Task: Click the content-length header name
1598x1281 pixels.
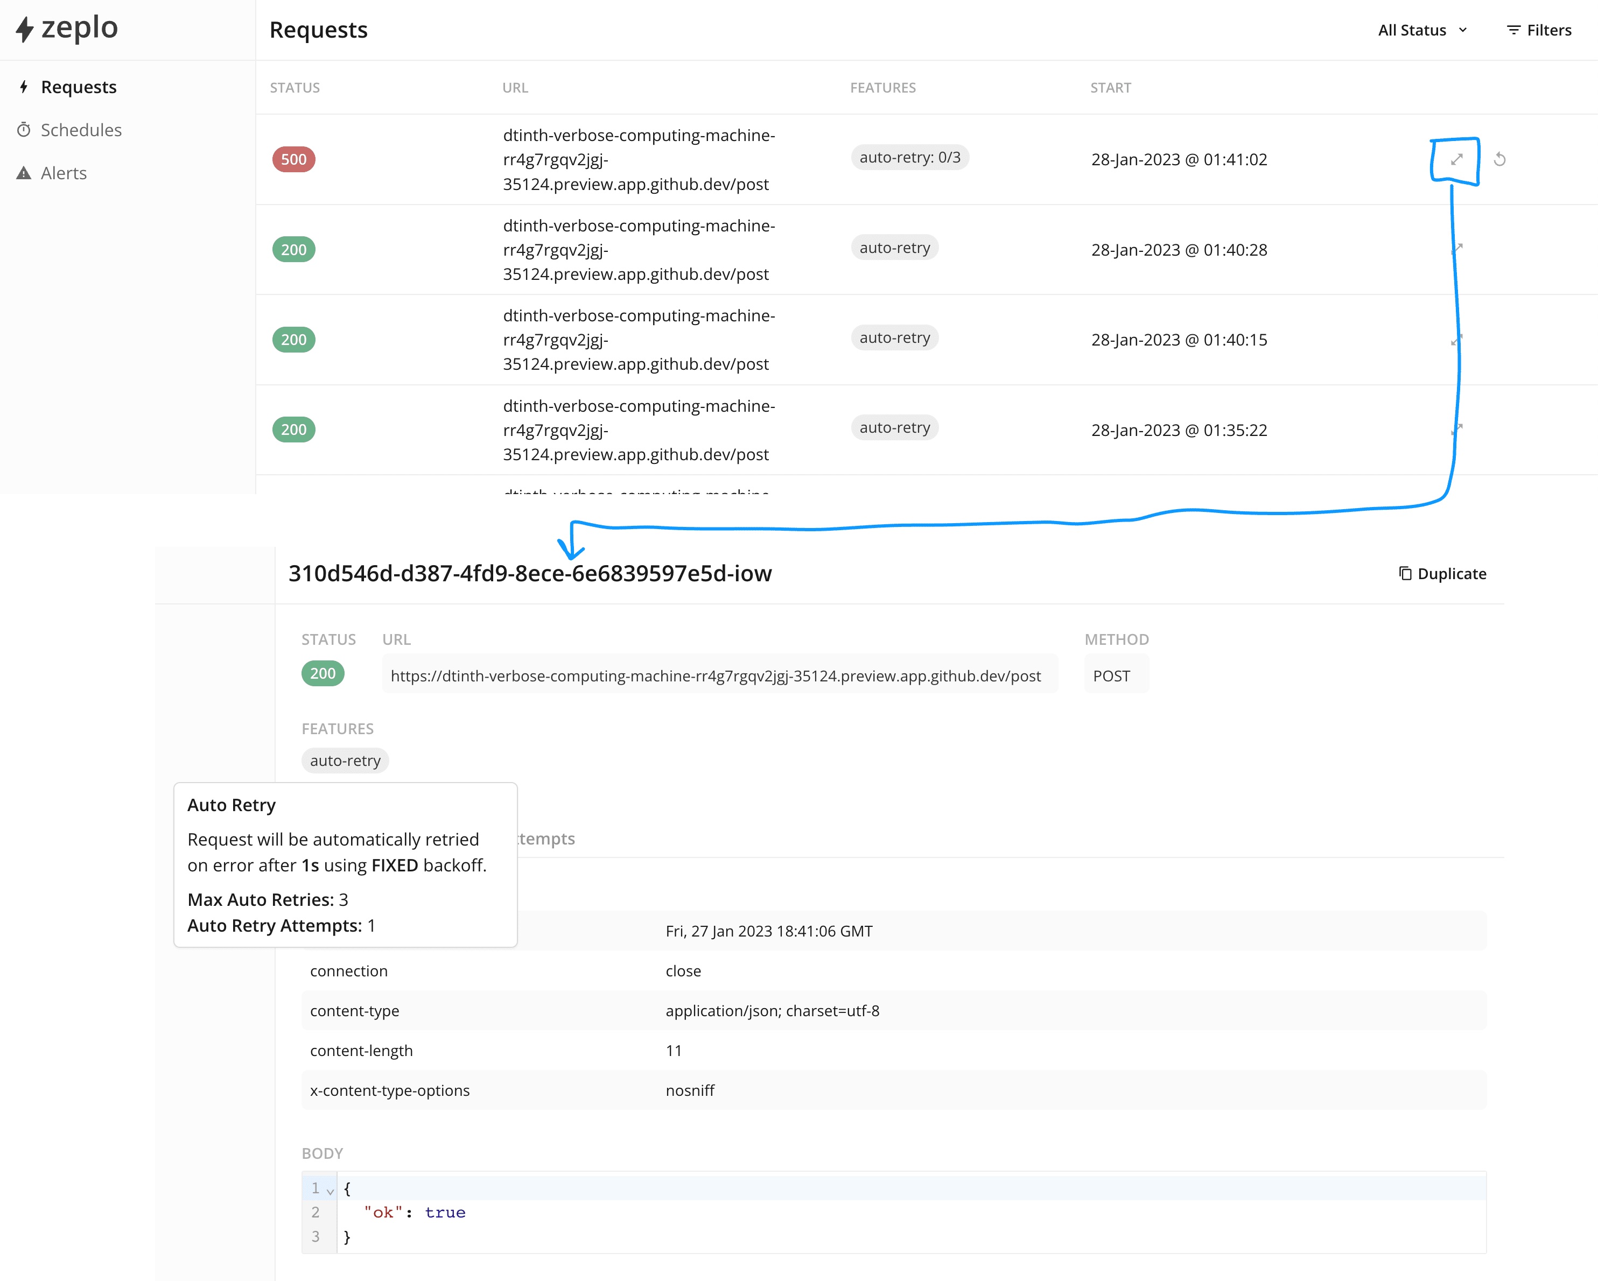Action: tap(361, 1051)
